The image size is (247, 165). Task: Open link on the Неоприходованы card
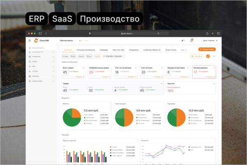click(x=210, y=77)
